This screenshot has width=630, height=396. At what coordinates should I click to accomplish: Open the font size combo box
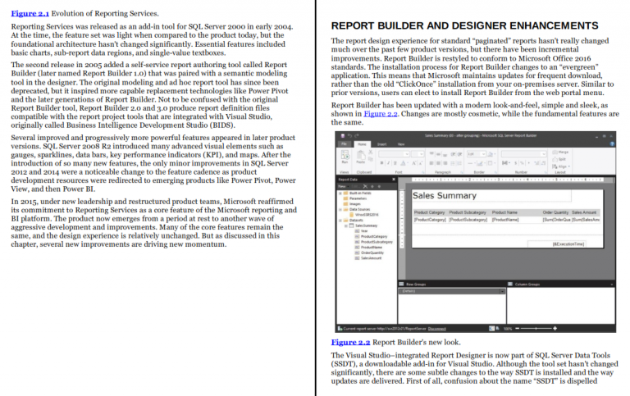click(418, 154)
